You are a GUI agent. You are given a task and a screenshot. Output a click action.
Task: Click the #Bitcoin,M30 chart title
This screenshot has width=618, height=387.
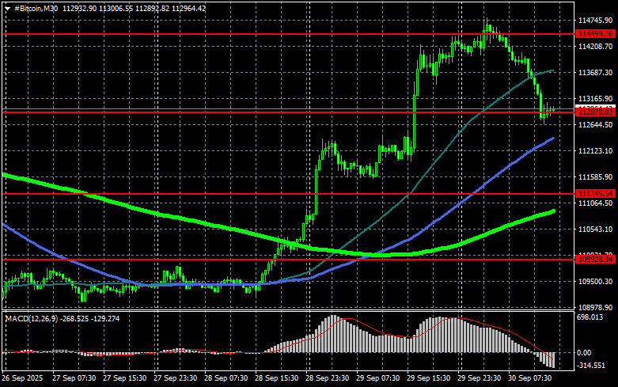[39, 8]
